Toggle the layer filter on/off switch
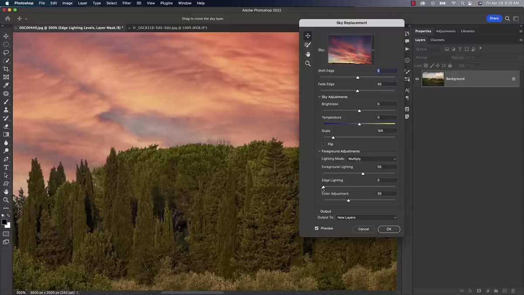Viewport: 524px width, 295px height. point(480,48)
